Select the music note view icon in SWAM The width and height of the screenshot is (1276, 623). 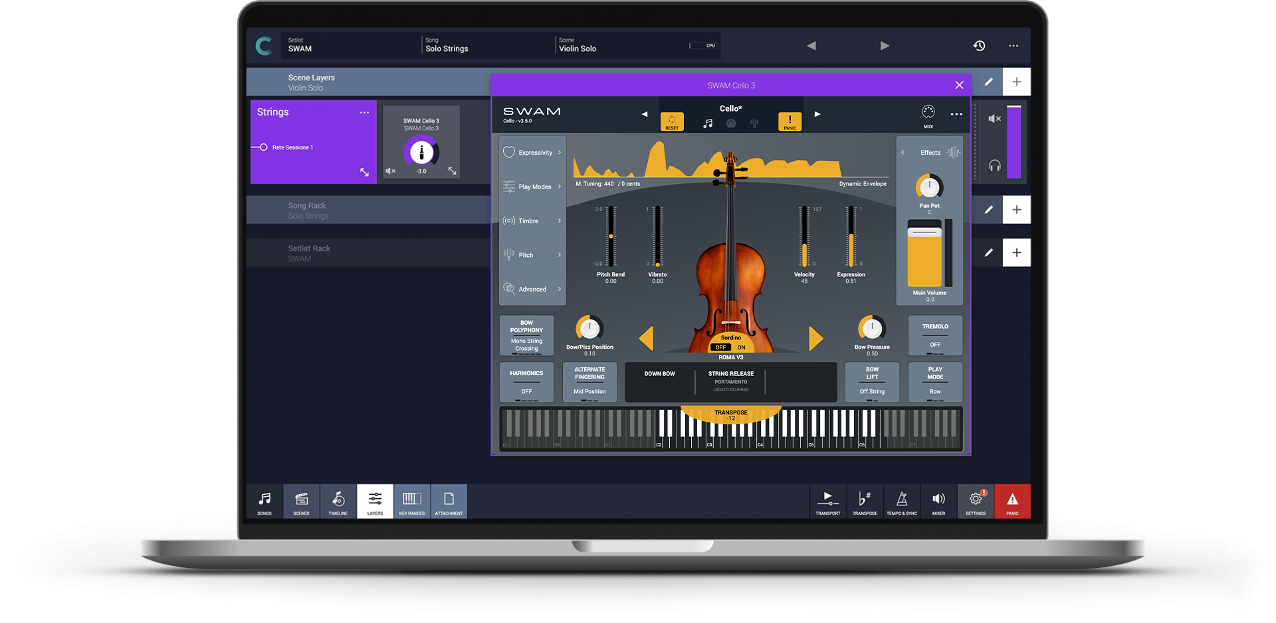click(x=708, y=123)
